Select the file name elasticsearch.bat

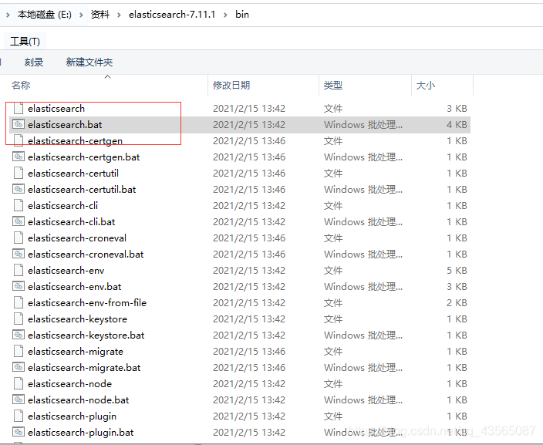(x=65, y=125)
